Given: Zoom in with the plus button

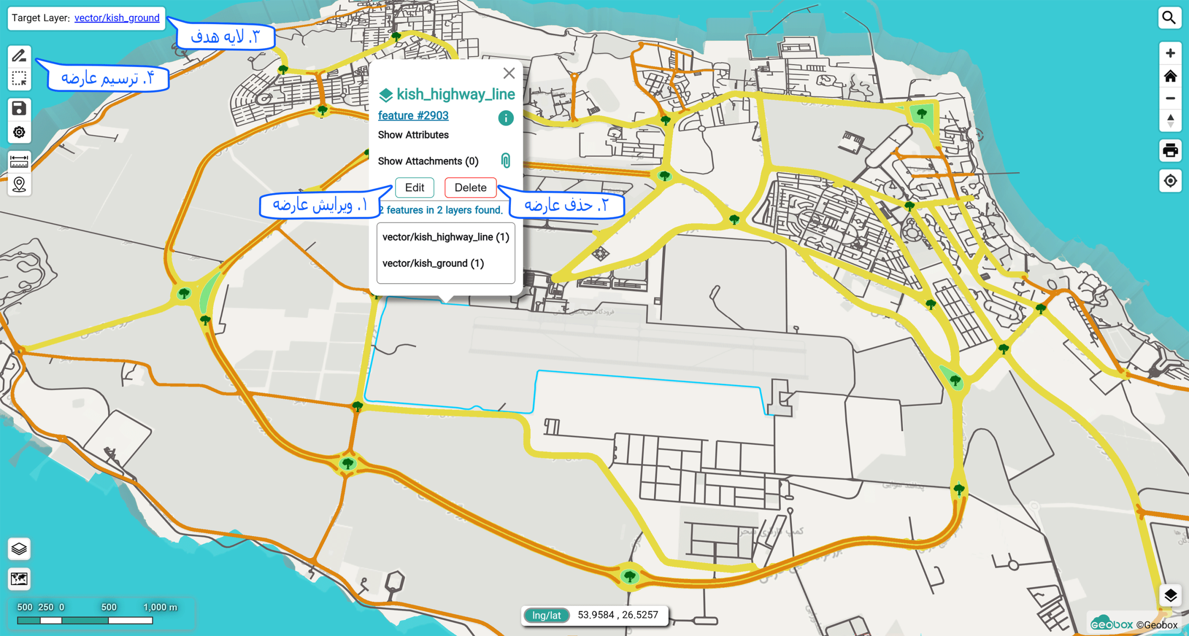Looking at the screenshot, I should tap(1170, 53).
